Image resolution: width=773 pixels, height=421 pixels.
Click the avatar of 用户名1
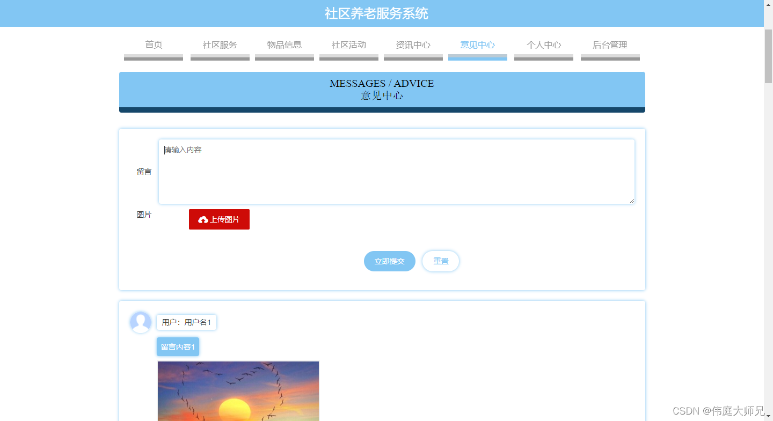pyautogui.click(x=141, y=322)
